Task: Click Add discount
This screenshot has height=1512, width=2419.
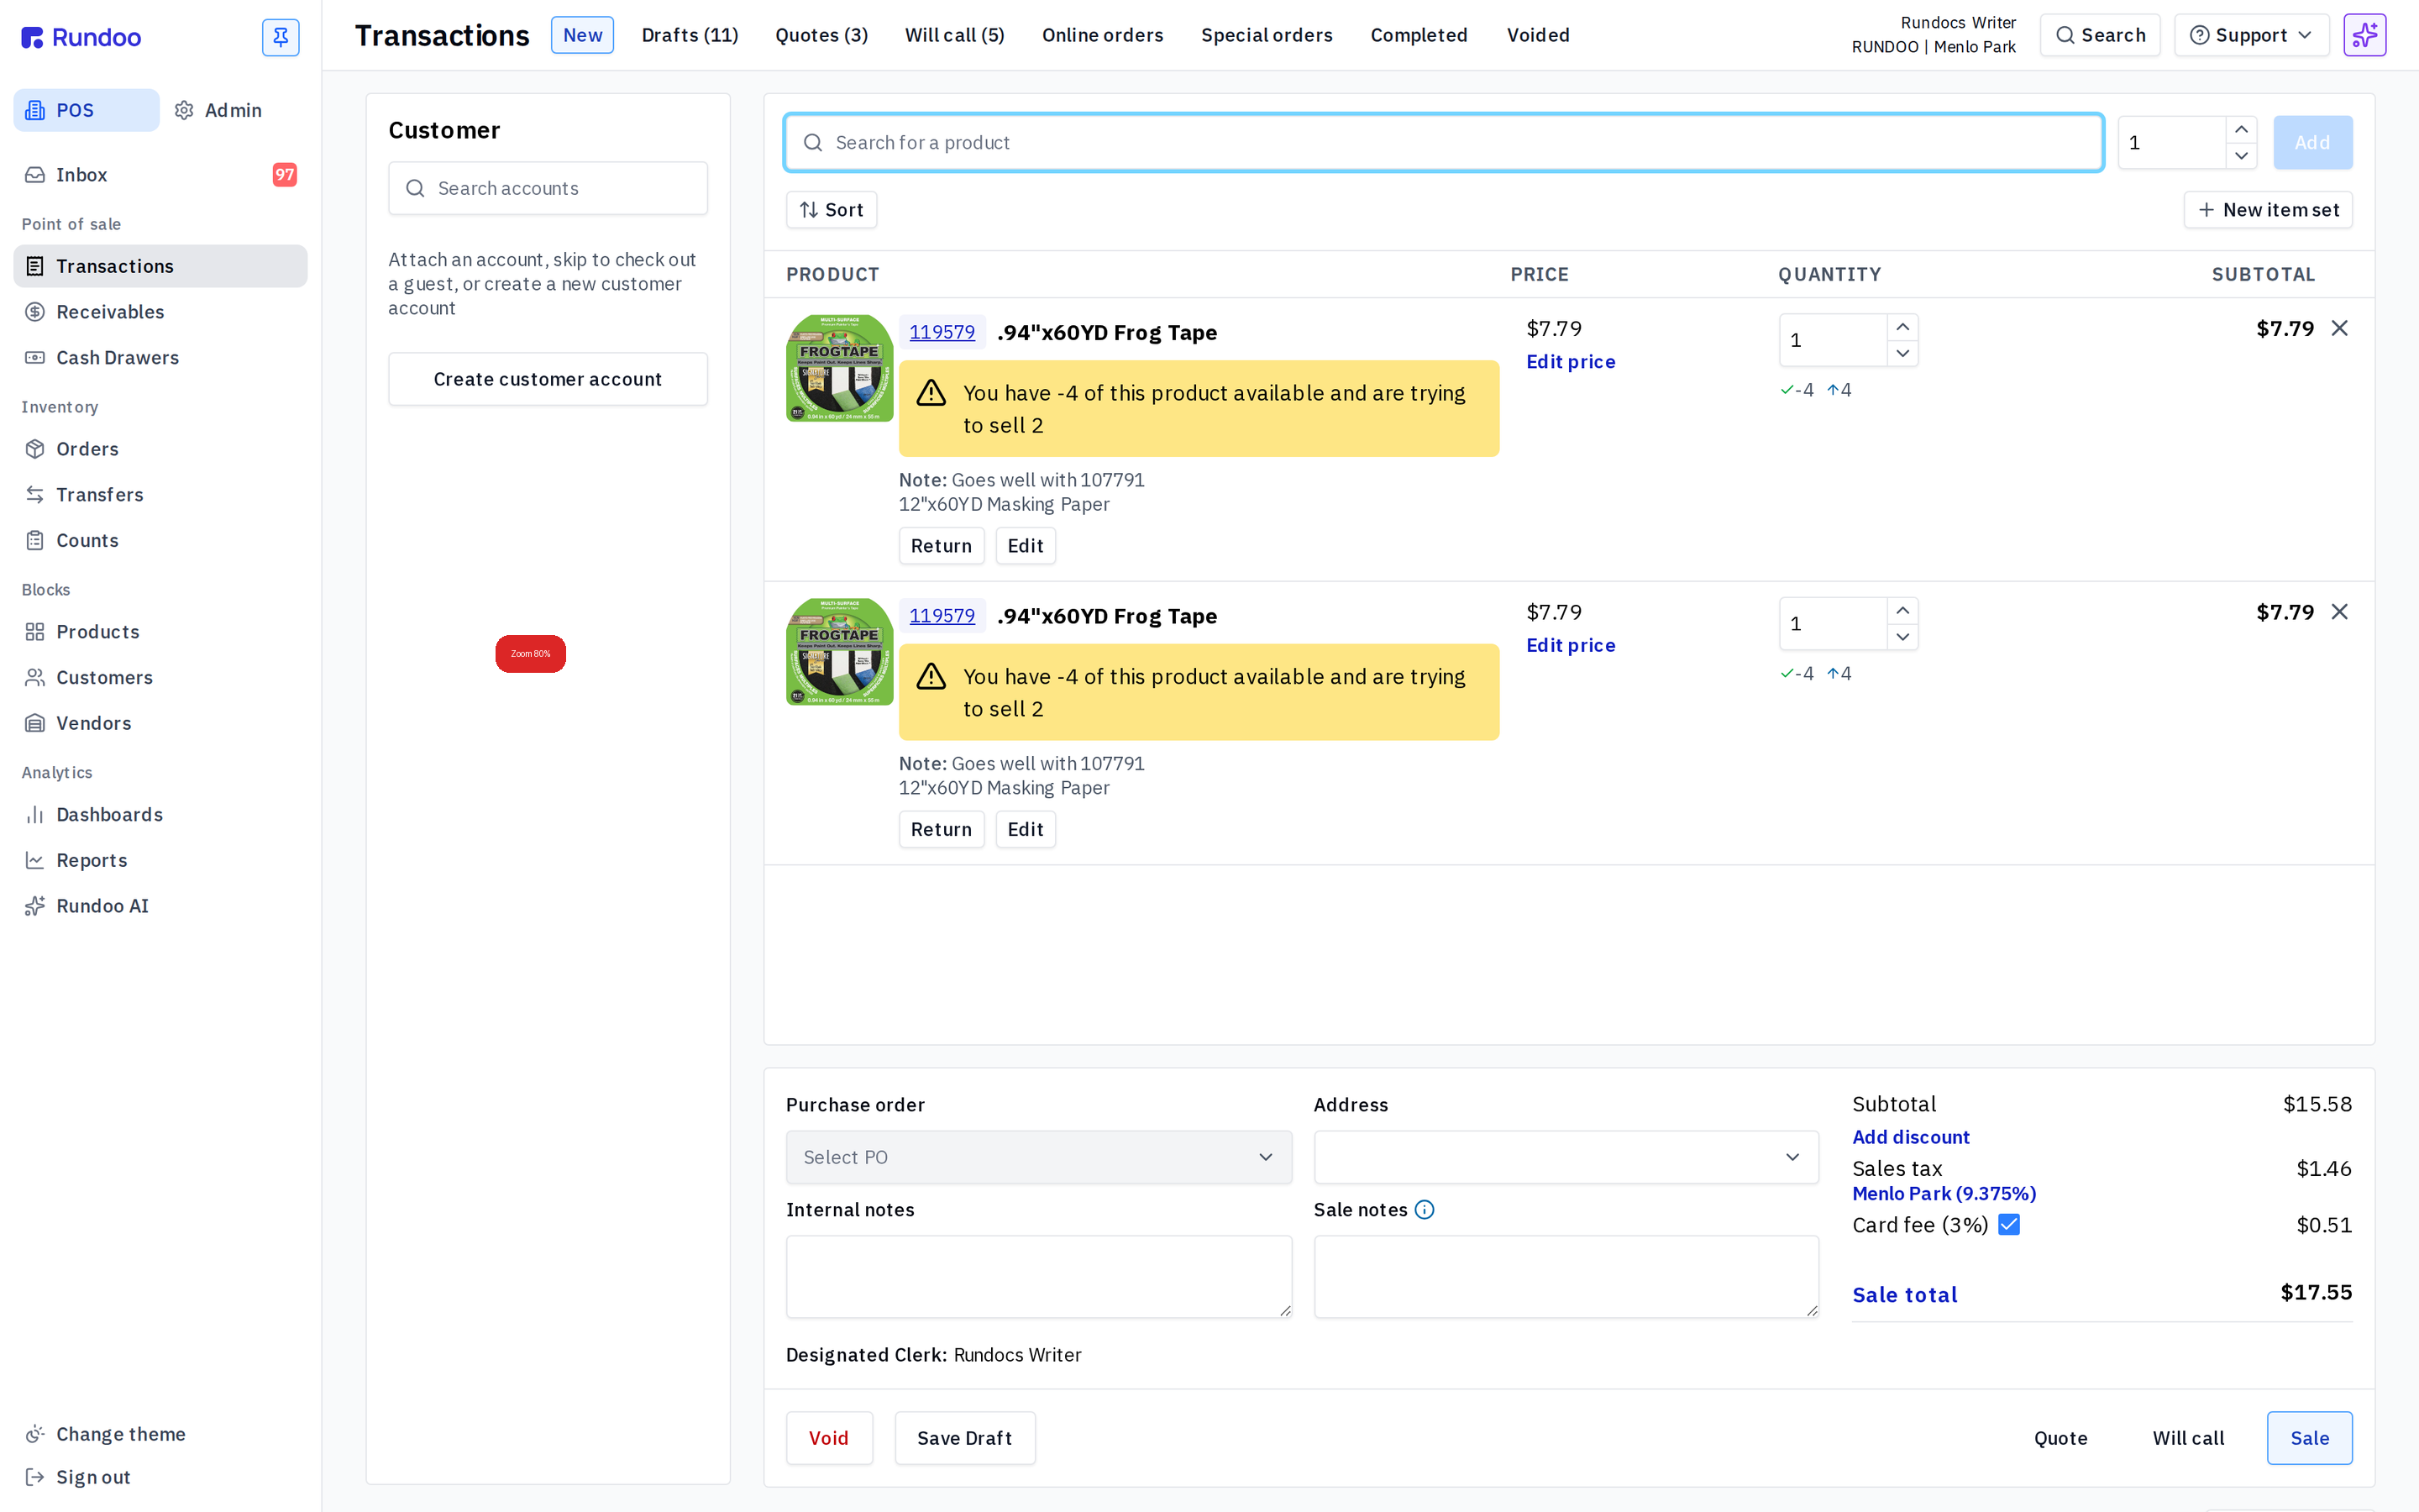Action: pyautogui.click(x=1910, y=1137)
